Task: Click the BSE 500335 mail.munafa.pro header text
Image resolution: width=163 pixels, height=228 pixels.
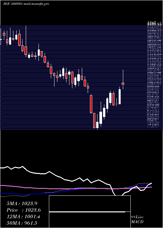Action: pos(26,4)
